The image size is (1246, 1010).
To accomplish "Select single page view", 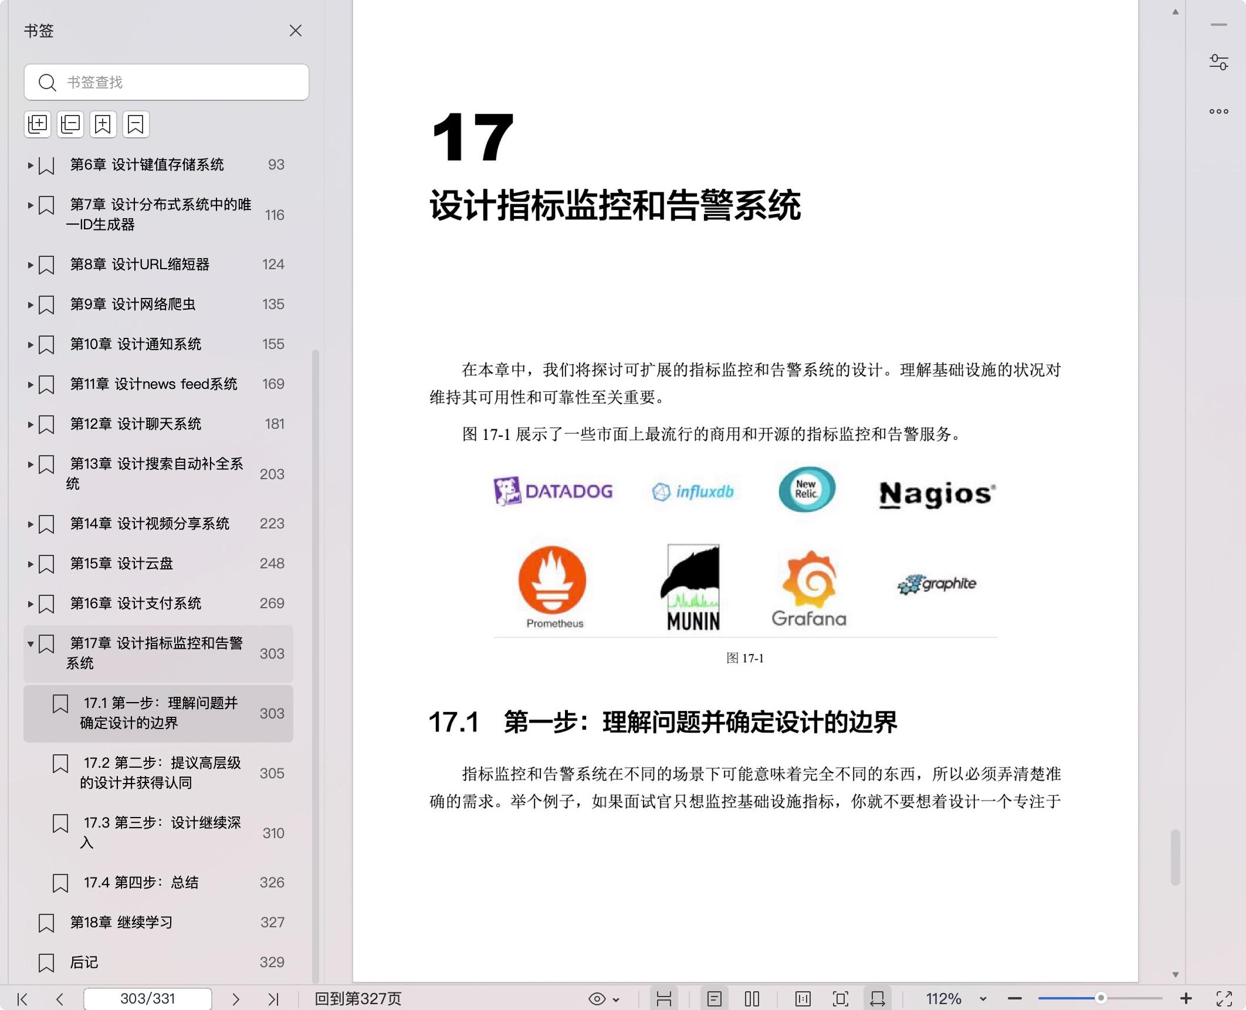I will 715,999.
